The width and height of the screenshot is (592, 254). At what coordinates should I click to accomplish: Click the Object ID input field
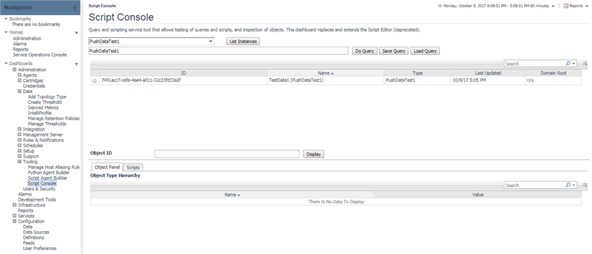[x=227, y=154]
